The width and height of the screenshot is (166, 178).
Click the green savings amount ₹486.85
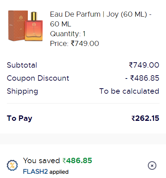click(77, 161)
